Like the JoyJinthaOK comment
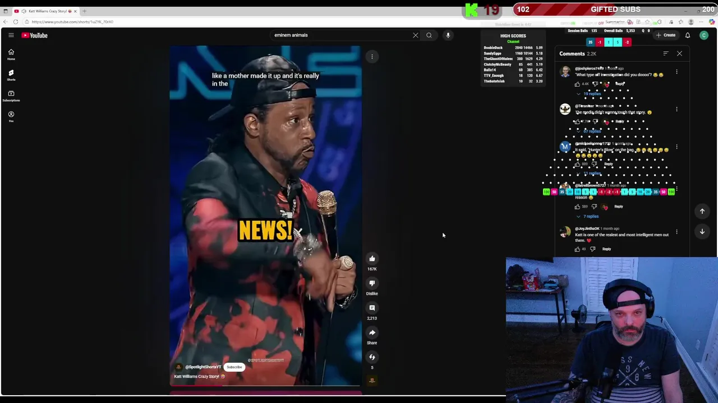The height and width of the screenshot is (403, 718). click(x=577, y=249)
